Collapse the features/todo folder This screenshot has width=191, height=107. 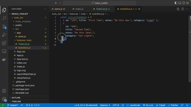pos(24,40)
